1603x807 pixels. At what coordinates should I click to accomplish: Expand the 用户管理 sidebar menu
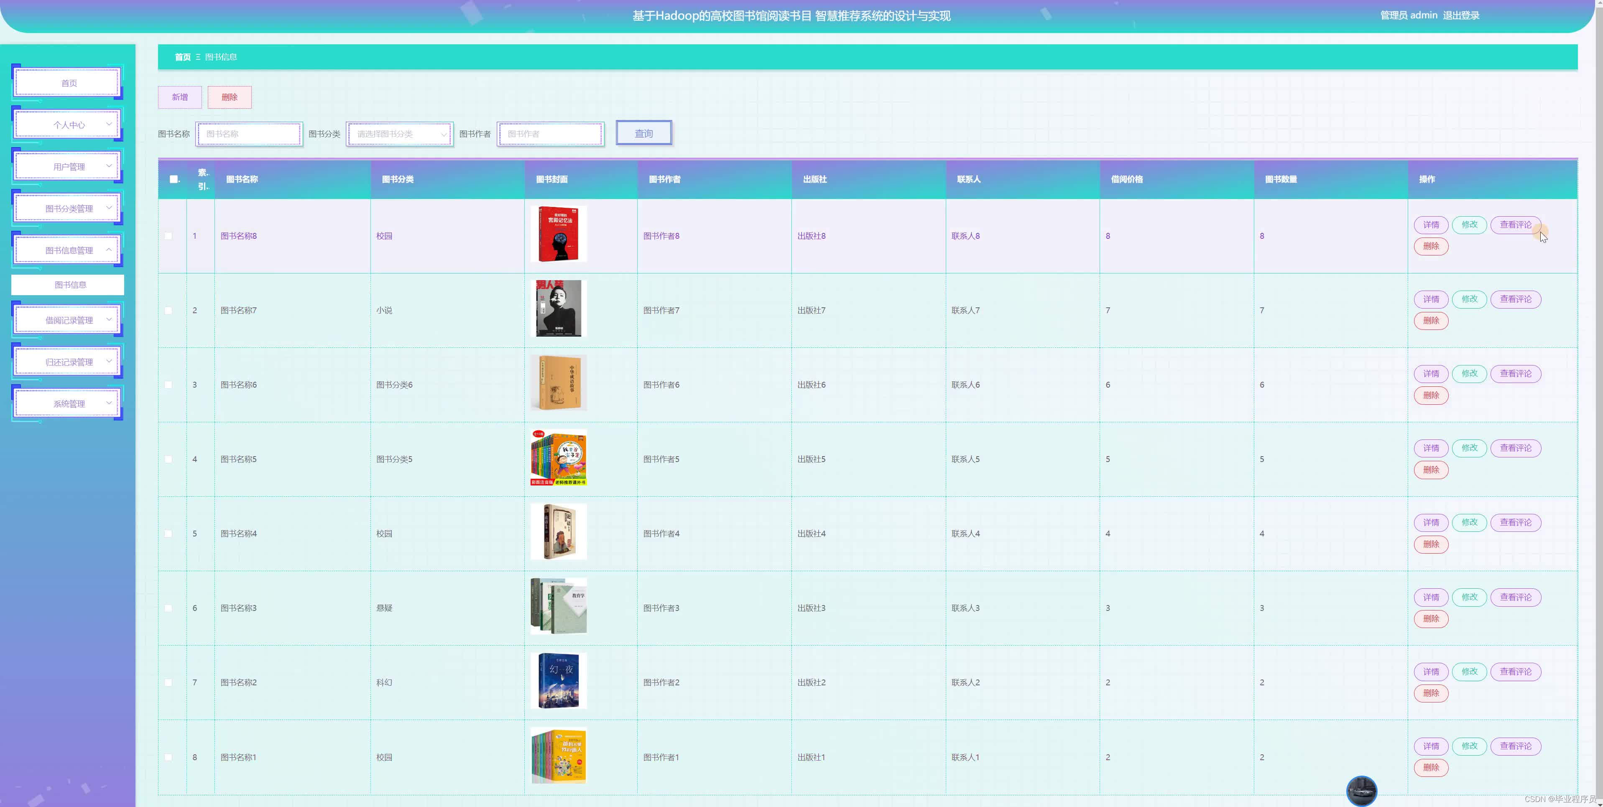68,166
